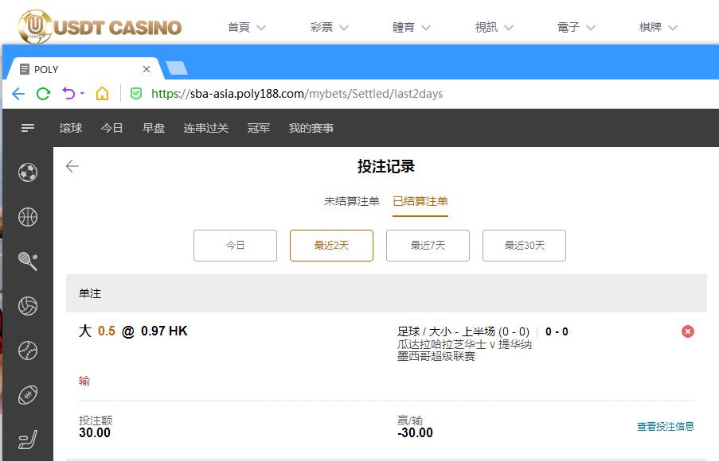This screenshot has width=719, height=461.
Task: Expand the 視訊 dropdown menu
Action: [494, 28]
